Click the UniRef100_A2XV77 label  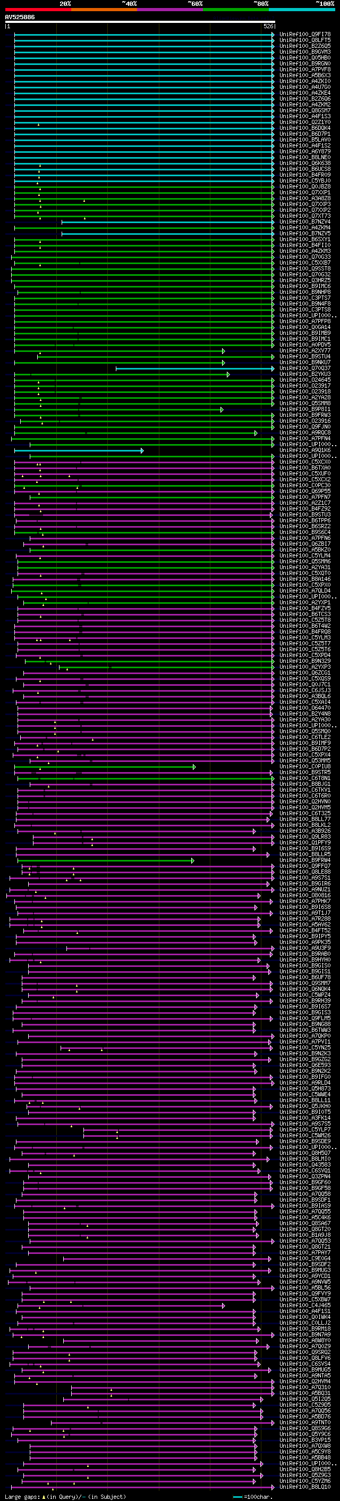[x=305, y=351]
